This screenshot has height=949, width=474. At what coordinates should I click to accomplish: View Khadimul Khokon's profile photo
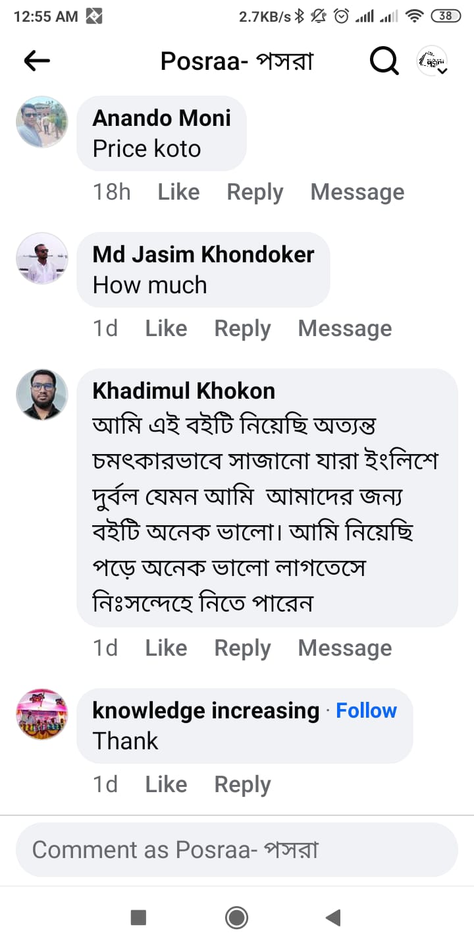pos(41,394)
